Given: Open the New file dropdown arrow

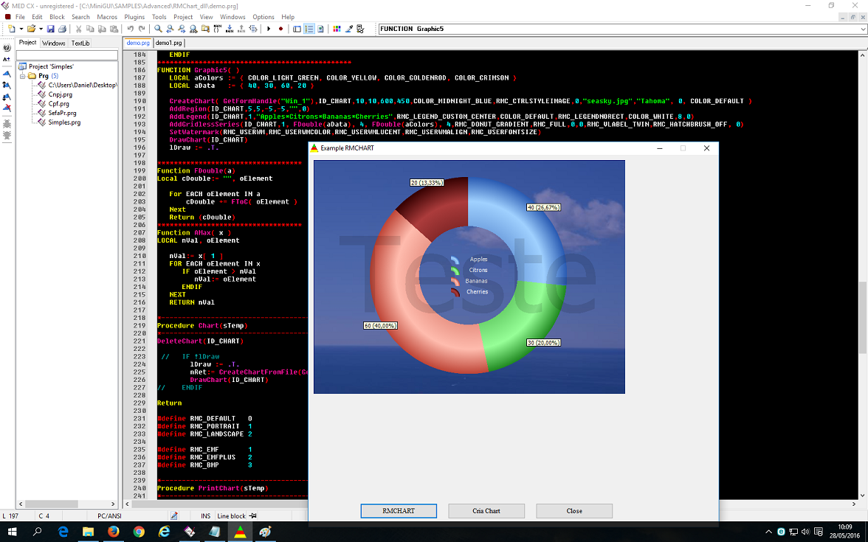Looking at the screenshot, I should tap(21, 29).
